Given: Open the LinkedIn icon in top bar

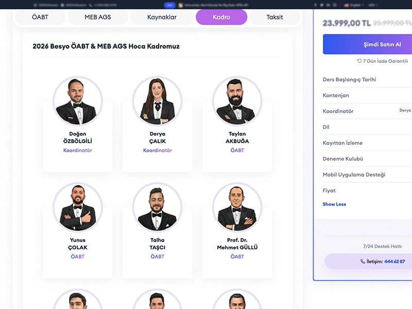Looking at the screenshot, I should click(x=329, y=5).
